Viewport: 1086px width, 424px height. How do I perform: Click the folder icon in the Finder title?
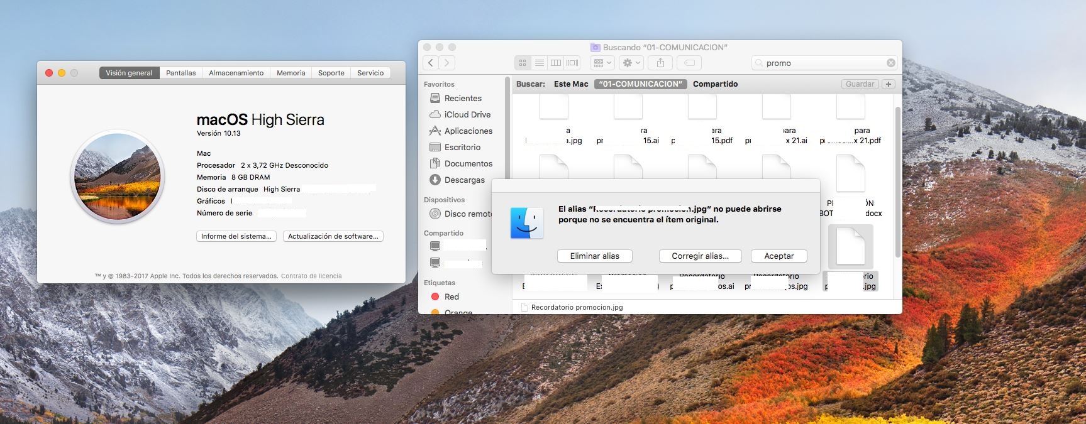pyautogui.click(x=595, y=47)
